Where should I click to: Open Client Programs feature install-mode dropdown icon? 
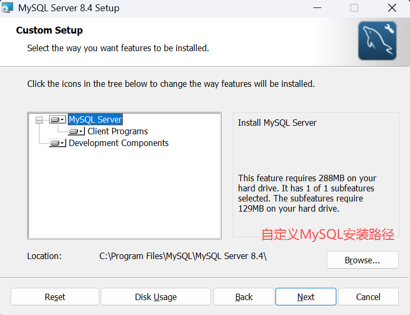pyautogui.click(x=76, y=131)
